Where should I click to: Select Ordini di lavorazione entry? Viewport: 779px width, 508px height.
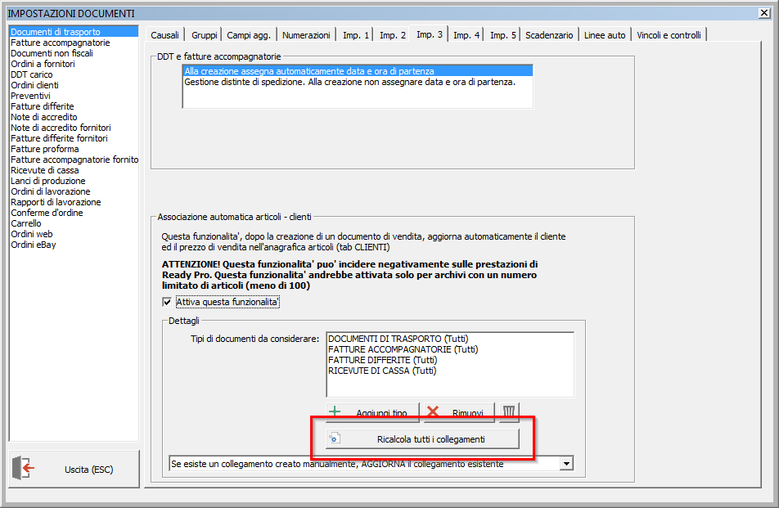coord(74,191)
